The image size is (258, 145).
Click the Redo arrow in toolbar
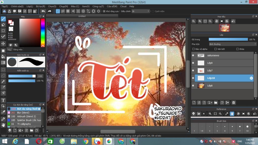(x=49, y=11)
